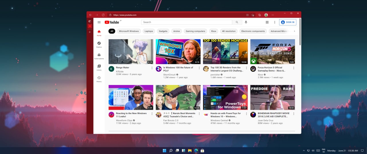Open the YouTube apps grid icon
Viewport: 367px width, 154px height.
[267, 22]
